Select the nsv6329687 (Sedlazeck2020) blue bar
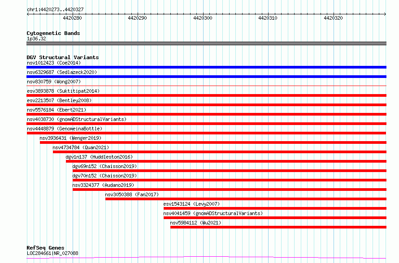The width and height of the screenshot is (399, 263). pos(206,77)
